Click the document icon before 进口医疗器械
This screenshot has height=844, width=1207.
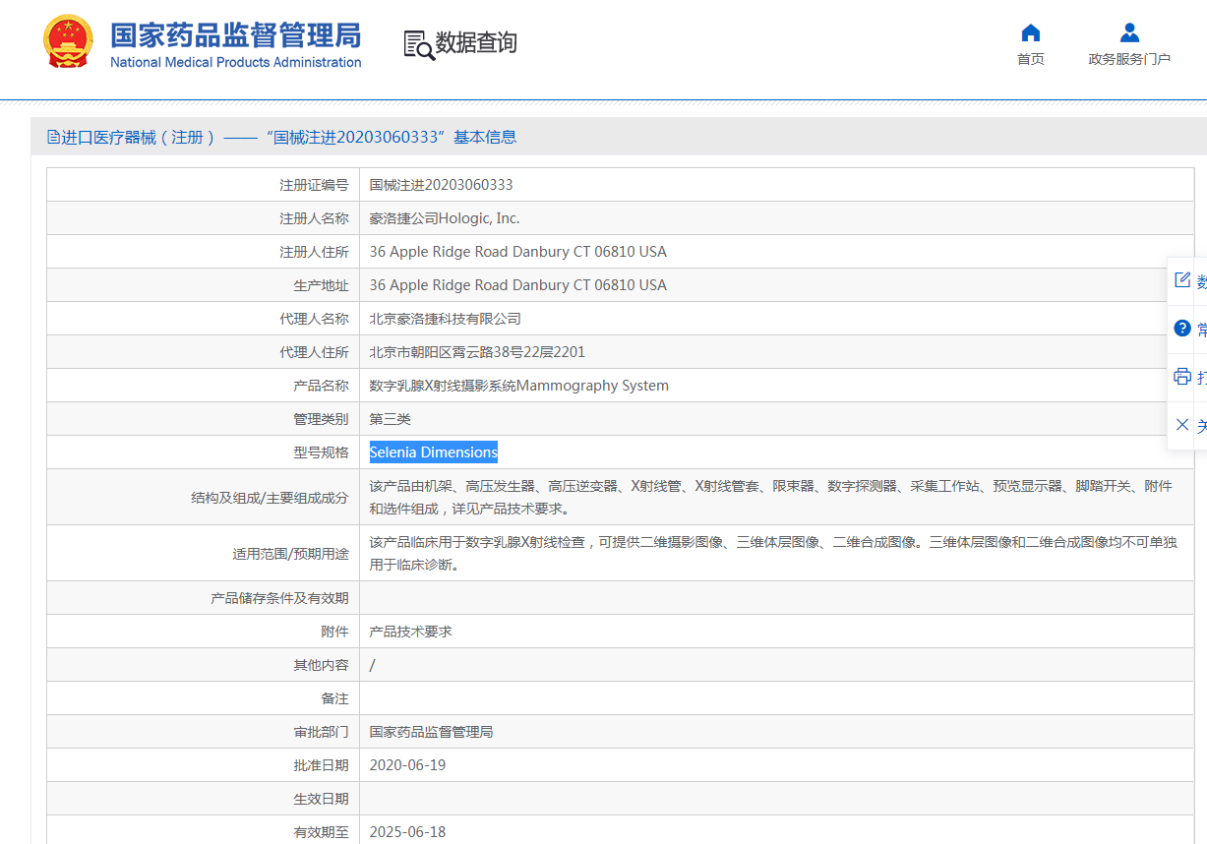pyautogui.click(x=53, y=137)
